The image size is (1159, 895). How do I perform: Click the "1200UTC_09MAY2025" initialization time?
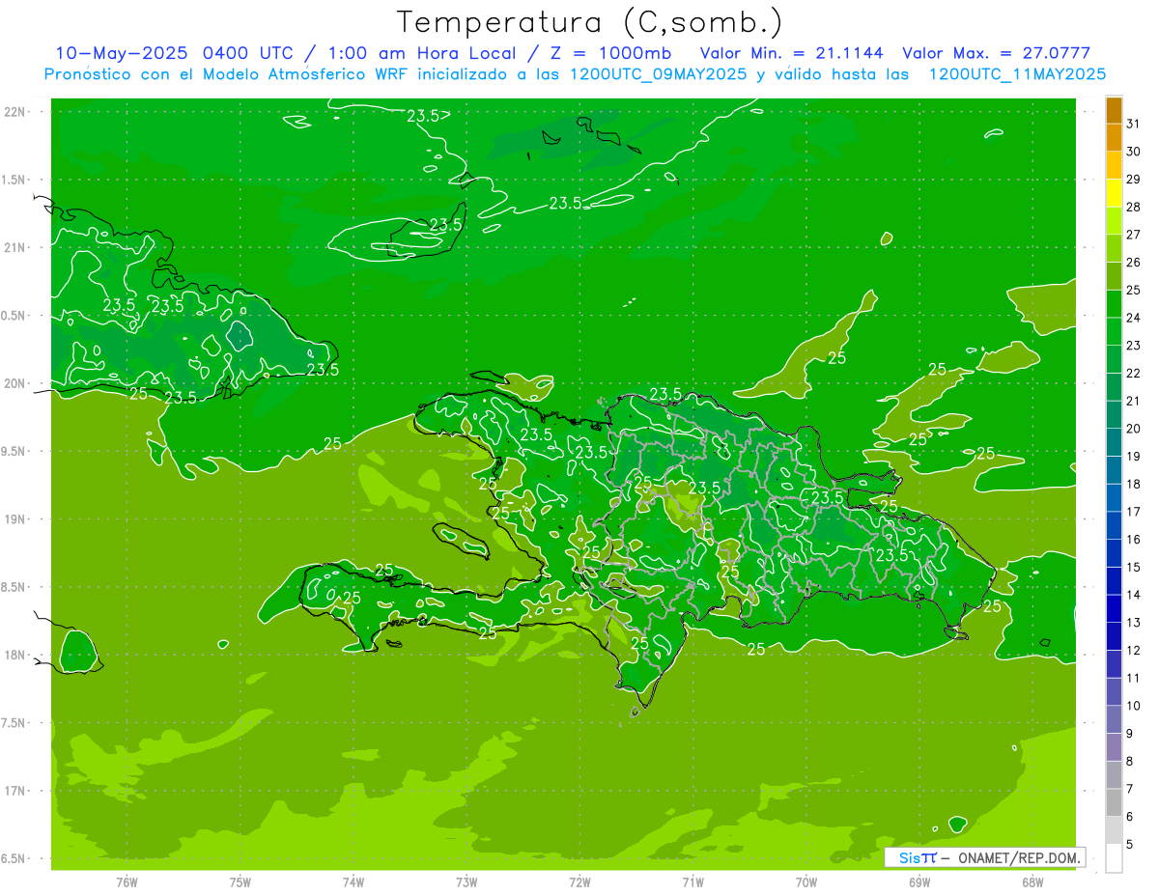(659, 74)
